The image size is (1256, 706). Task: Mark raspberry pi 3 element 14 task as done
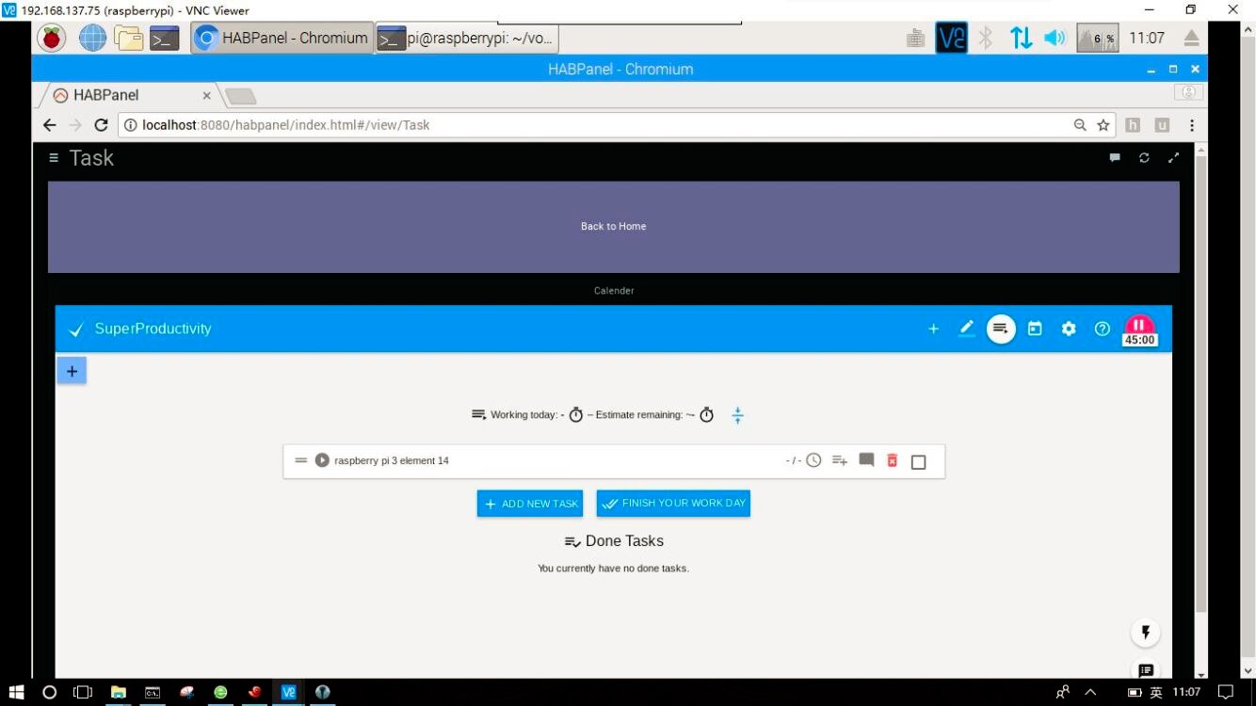(919, 461)
